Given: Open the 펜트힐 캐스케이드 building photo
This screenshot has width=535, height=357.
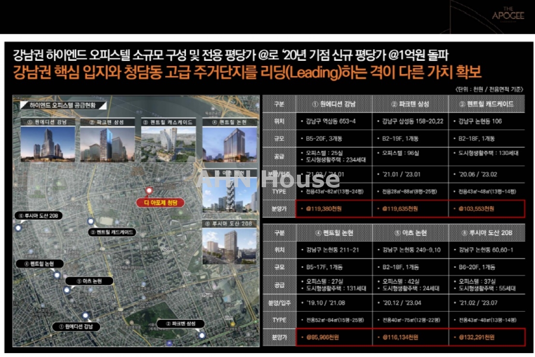Looking at the screenshot, I should point(169,144).
